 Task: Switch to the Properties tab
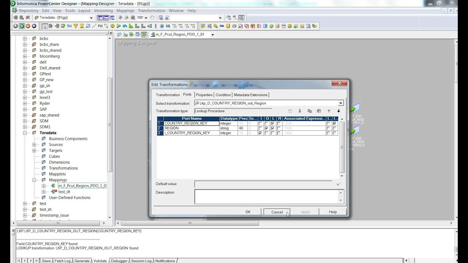(x=204, y=95)
